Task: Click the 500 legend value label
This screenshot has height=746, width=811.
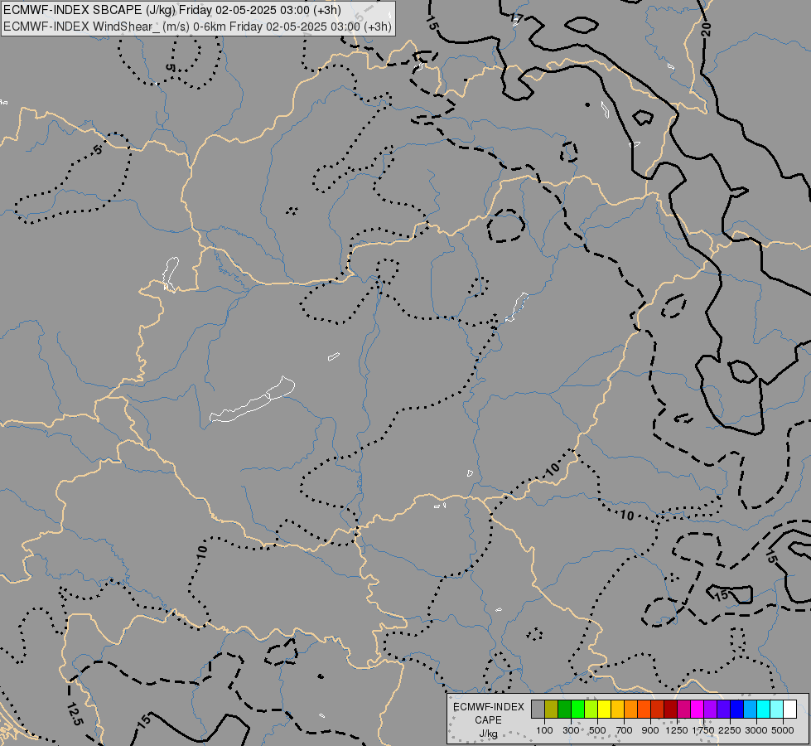Action: pyautogui.click(x=597, y=730)
